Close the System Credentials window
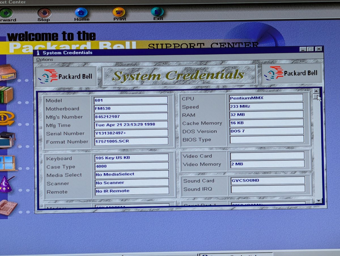The width and height of the screenshot is (340, 256). pyautogui.click(x=318, y=49)
